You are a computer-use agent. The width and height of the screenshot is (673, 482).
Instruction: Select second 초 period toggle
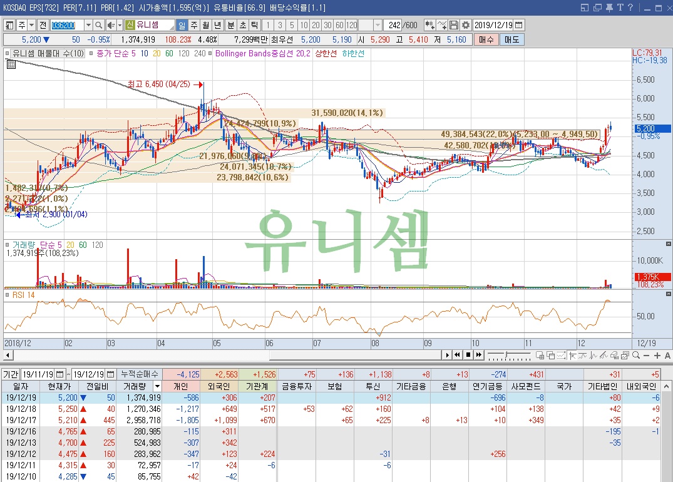243,25
